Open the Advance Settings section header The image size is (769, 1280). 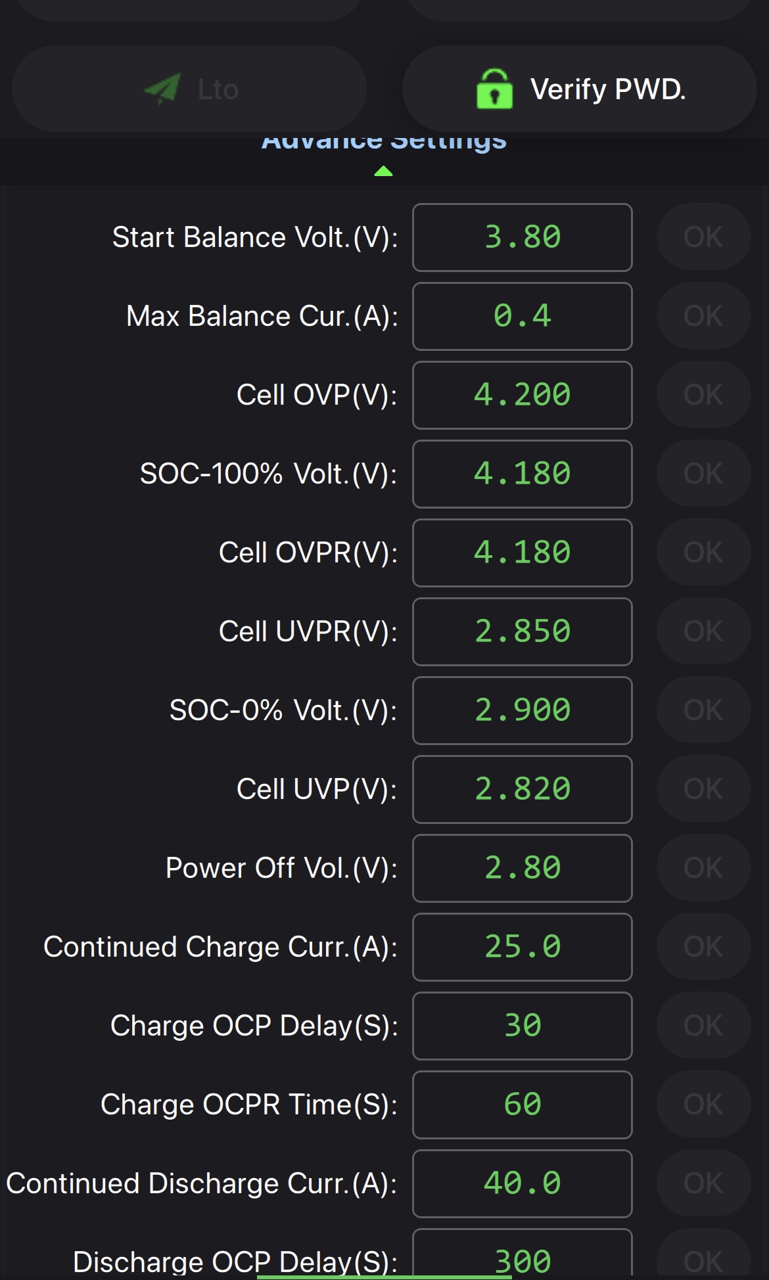pos(384,142)
